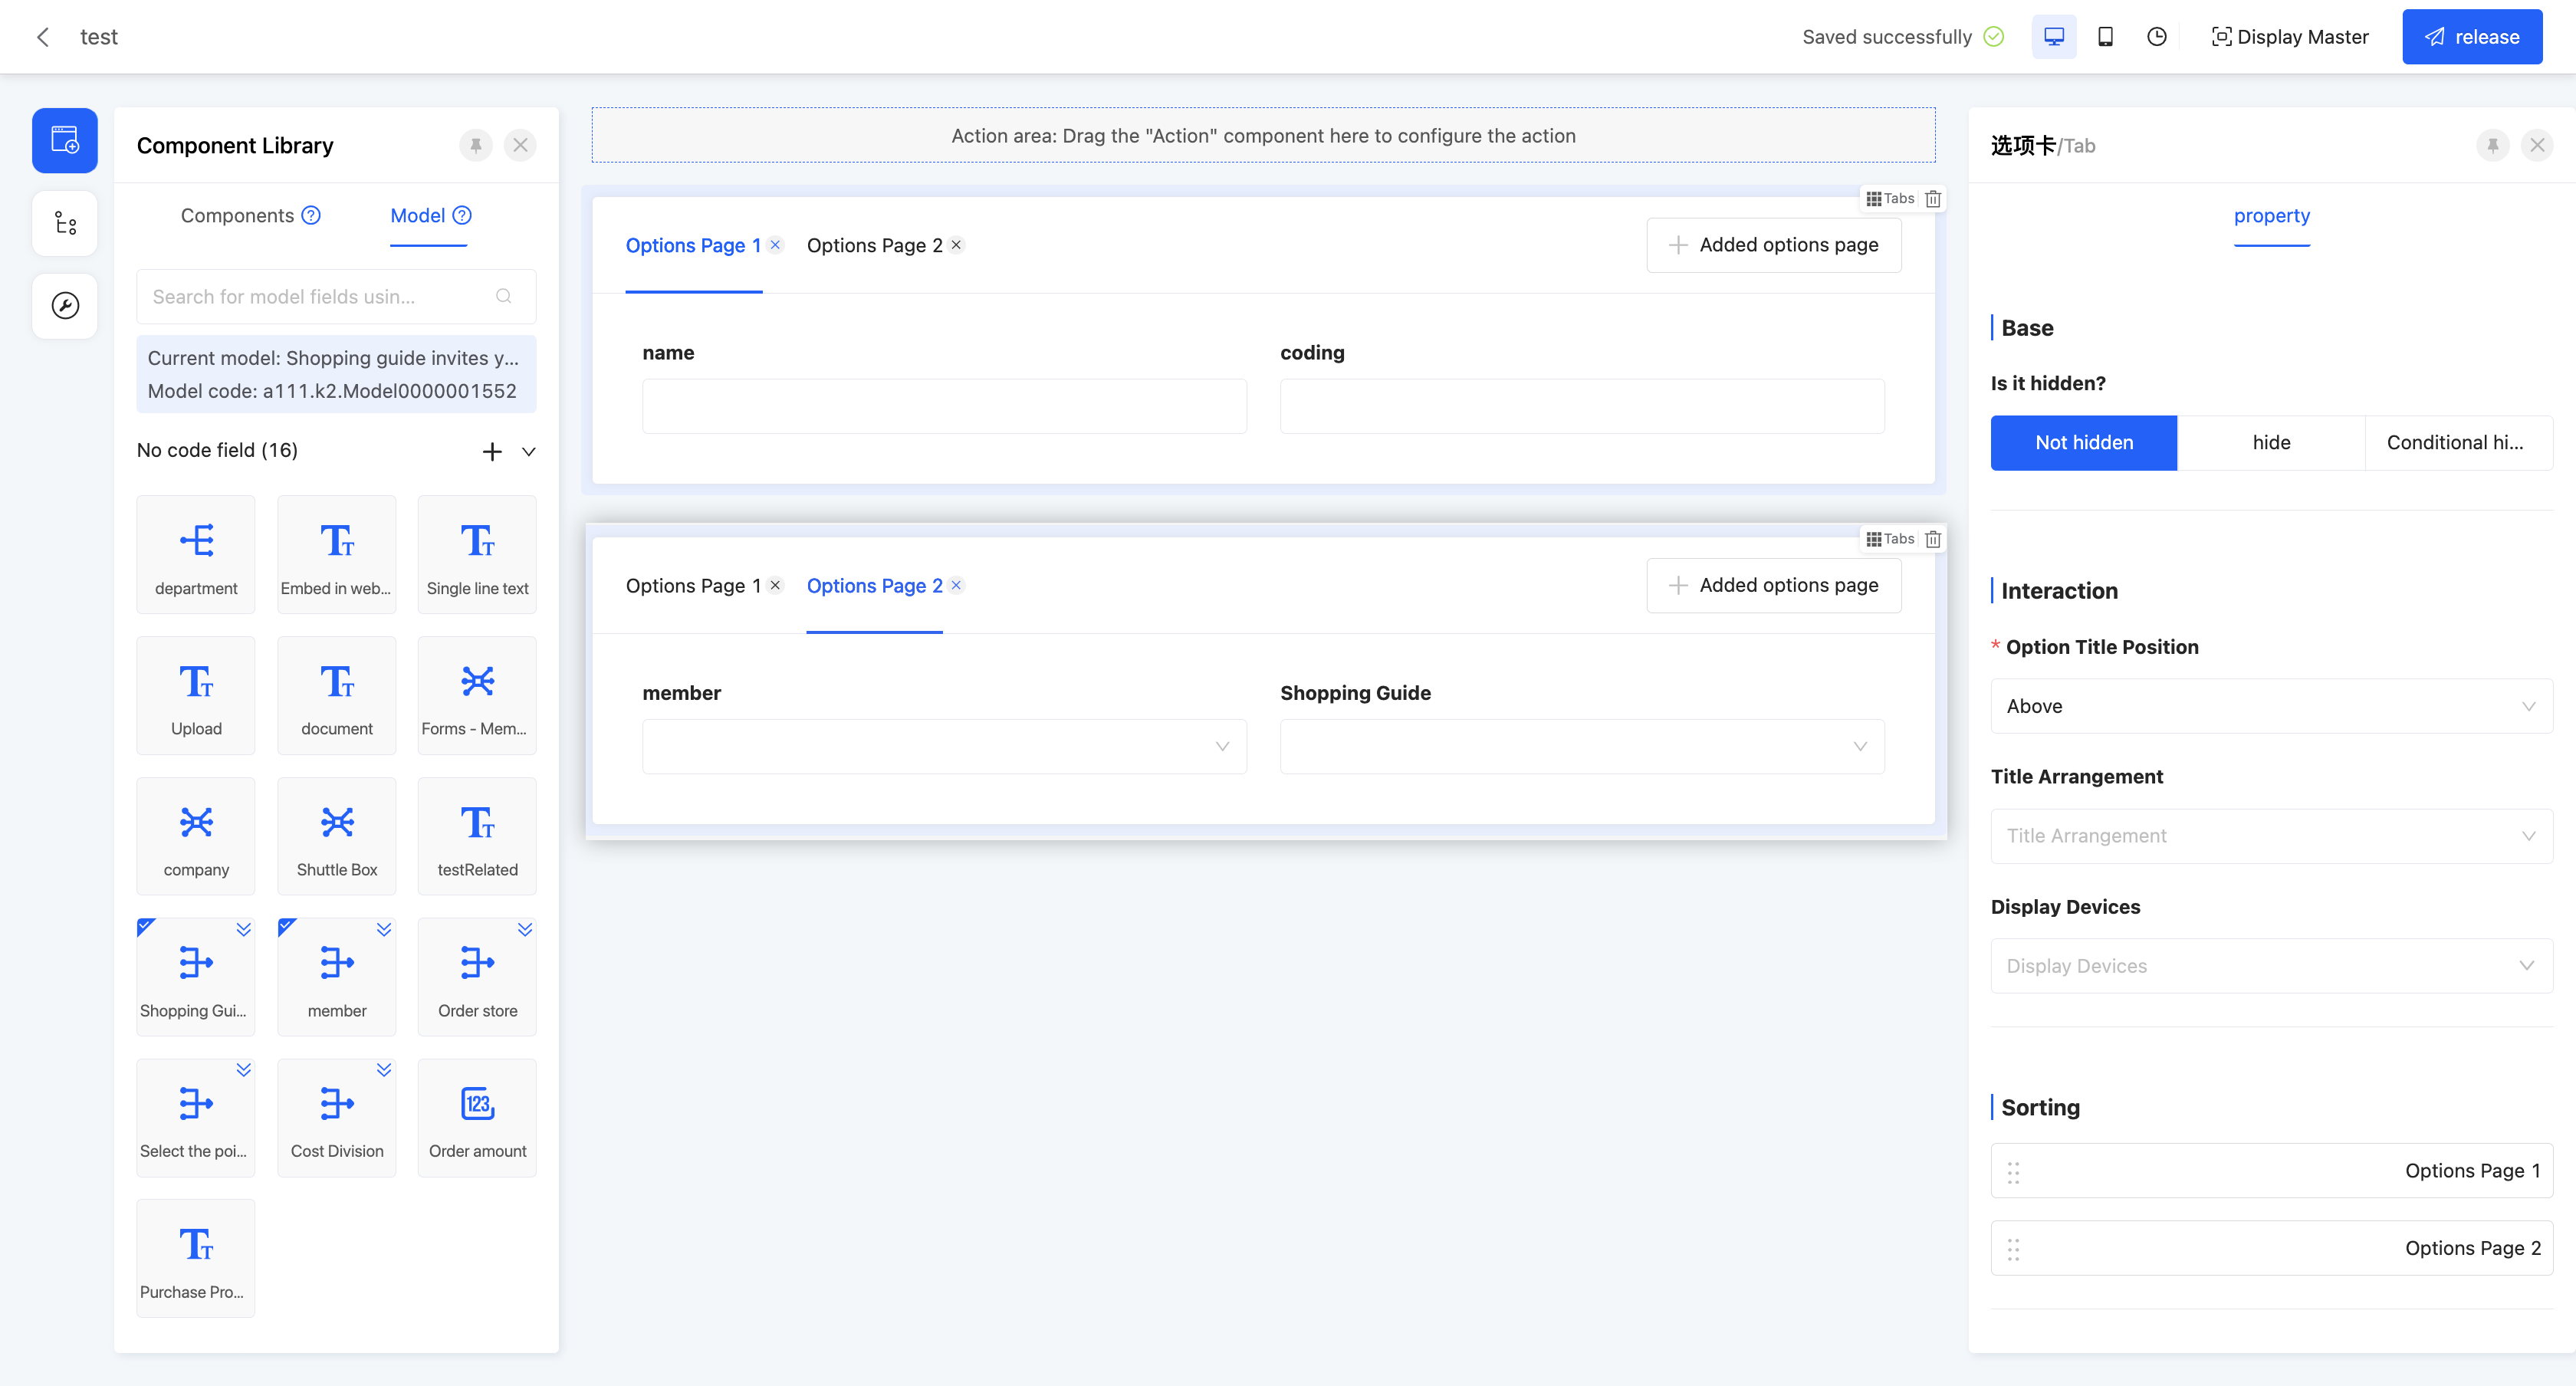
Task: Open the Option Title Position dropdown
Action: (x=2270, y=706)
